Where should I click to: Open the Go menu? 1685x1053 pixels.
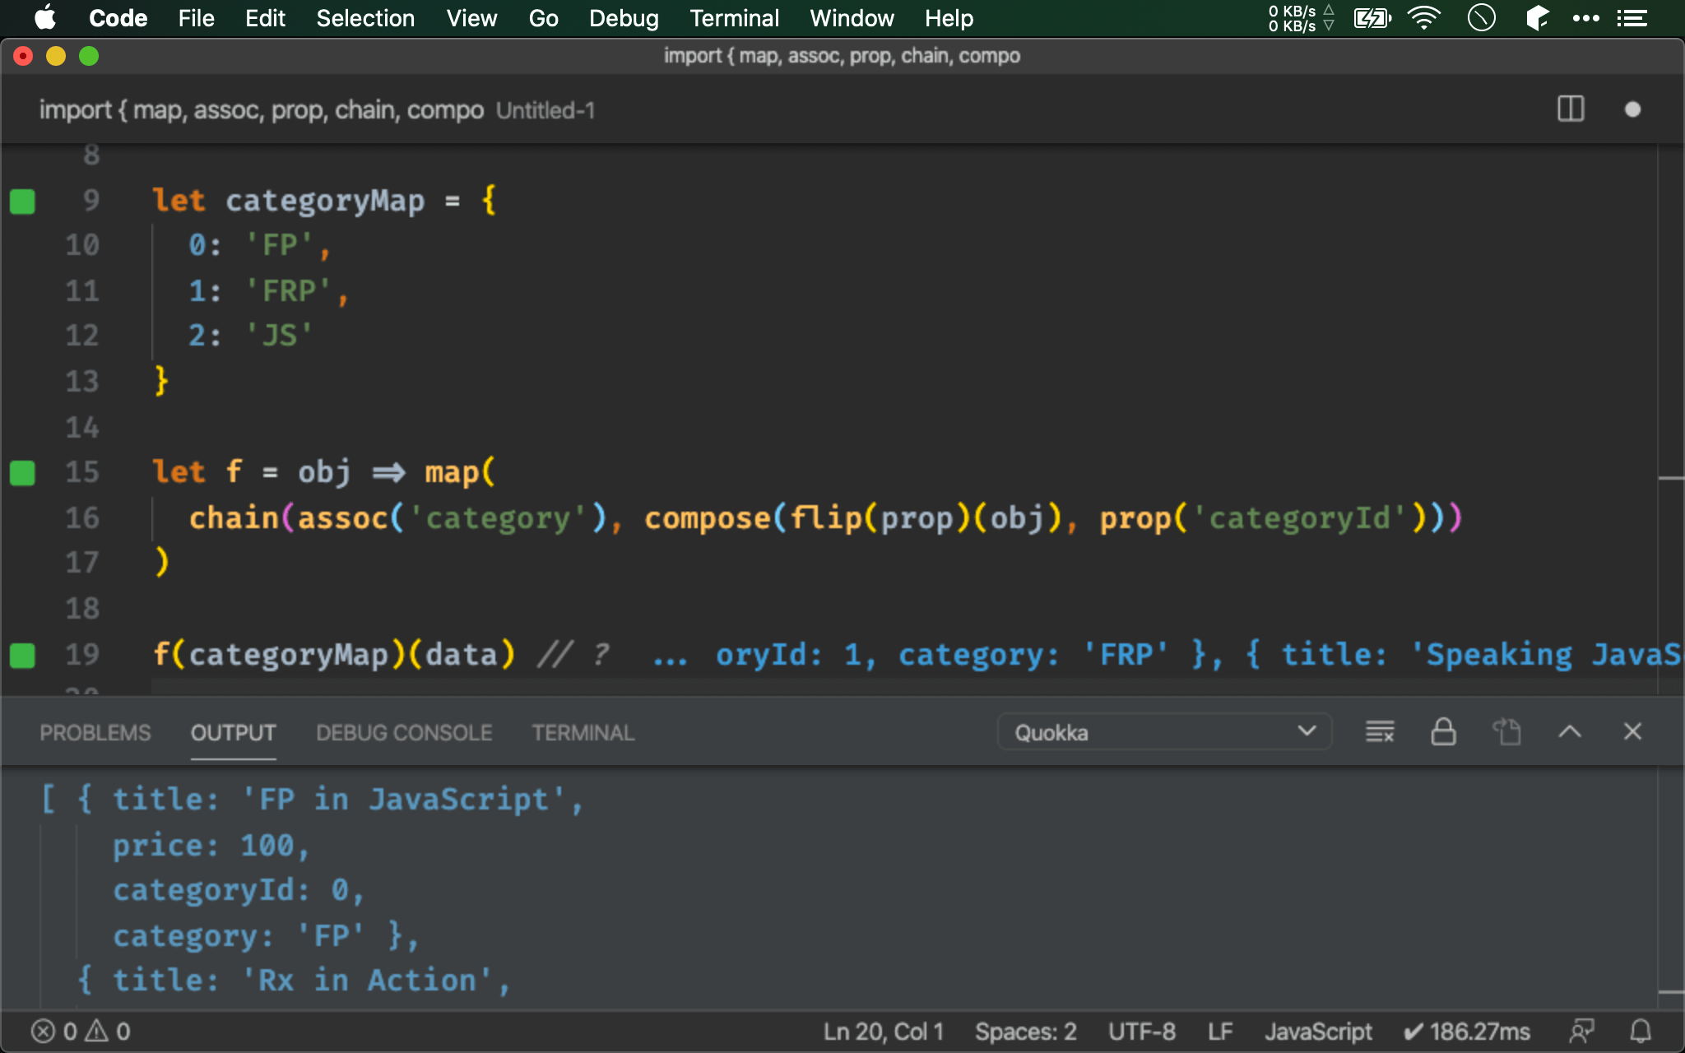click(x=543, y=18)
